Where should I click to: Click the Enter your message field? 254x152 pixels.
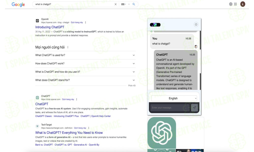170,108
